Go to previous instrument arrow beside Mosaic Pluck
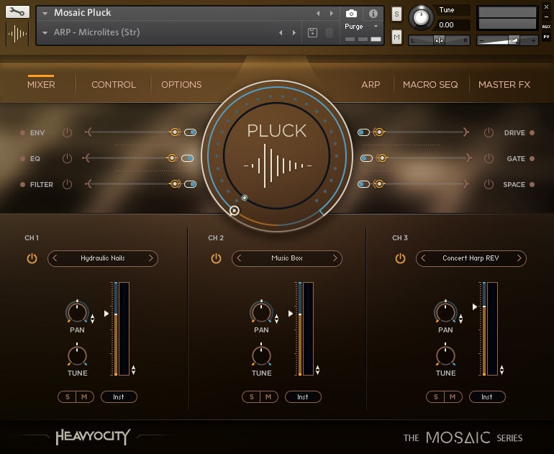This screenshot has width=554, height=454. coord(318,14)
